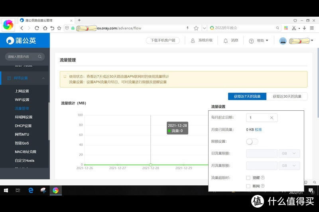The width and height of the screenshot is (319, 212).
Task: Open DHCP设置 in sidebar
Action: [x=23, y=126]
